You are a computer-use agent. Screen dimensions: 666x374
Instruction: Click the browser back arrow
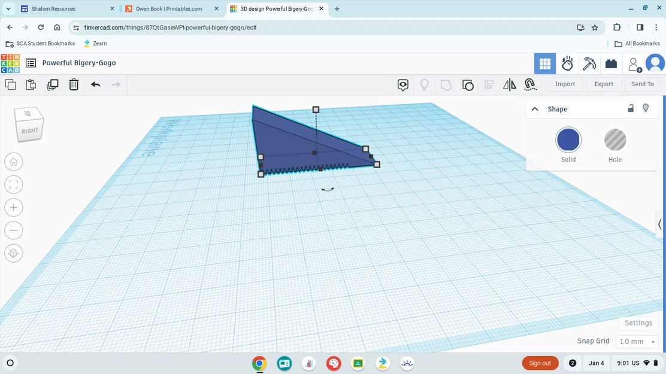pos(10,27)
